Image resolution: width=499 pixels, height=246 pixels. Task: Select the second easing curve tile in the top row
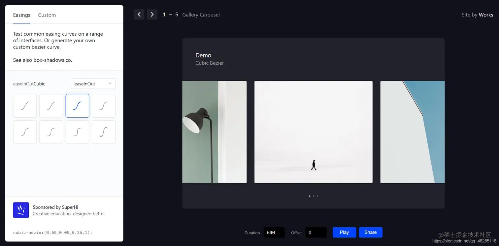pos(51,106)
